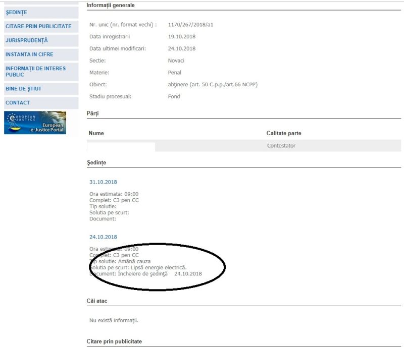Go to the JURISPRUDENȚĂ sidebar section
Viewport: 404px width, 347px height.
pyautogui.click(x=27, y=40)
